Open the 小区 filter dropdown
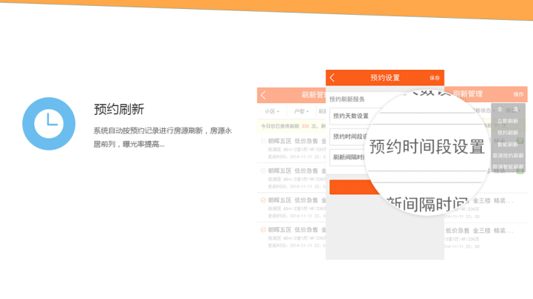 coord(272,111)
